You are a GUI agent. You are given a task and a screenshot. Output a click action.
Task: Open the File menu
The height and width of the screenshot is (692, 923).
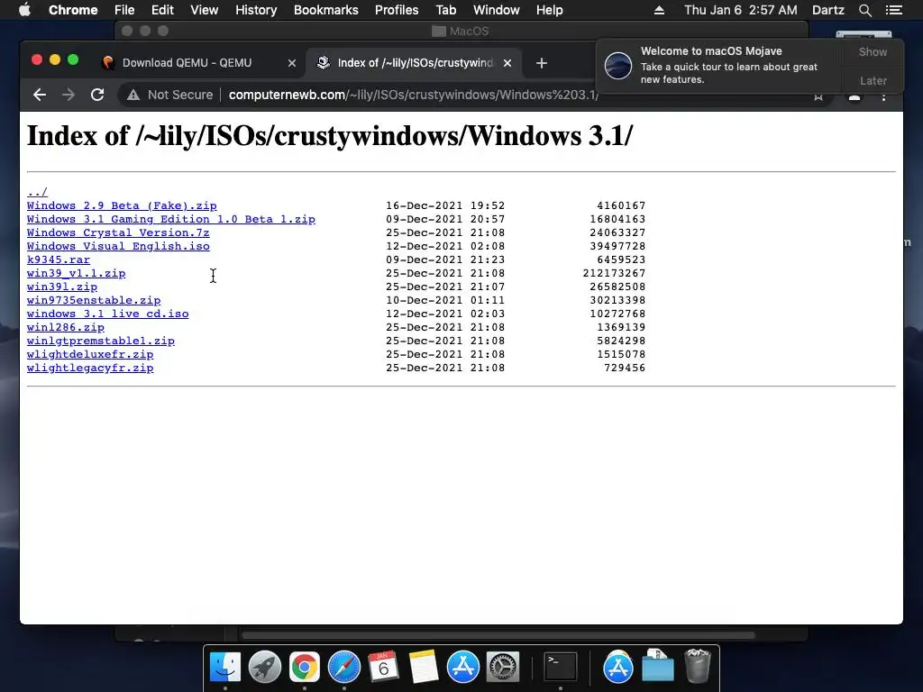[124, 10]
